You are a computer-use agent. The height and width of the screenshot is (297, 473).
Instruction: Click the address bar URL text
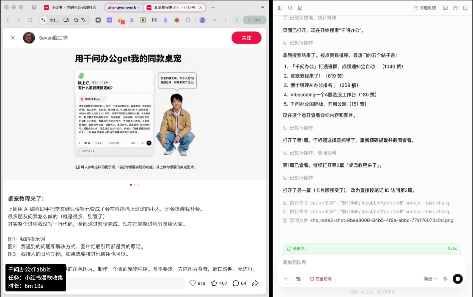(54, 20)
